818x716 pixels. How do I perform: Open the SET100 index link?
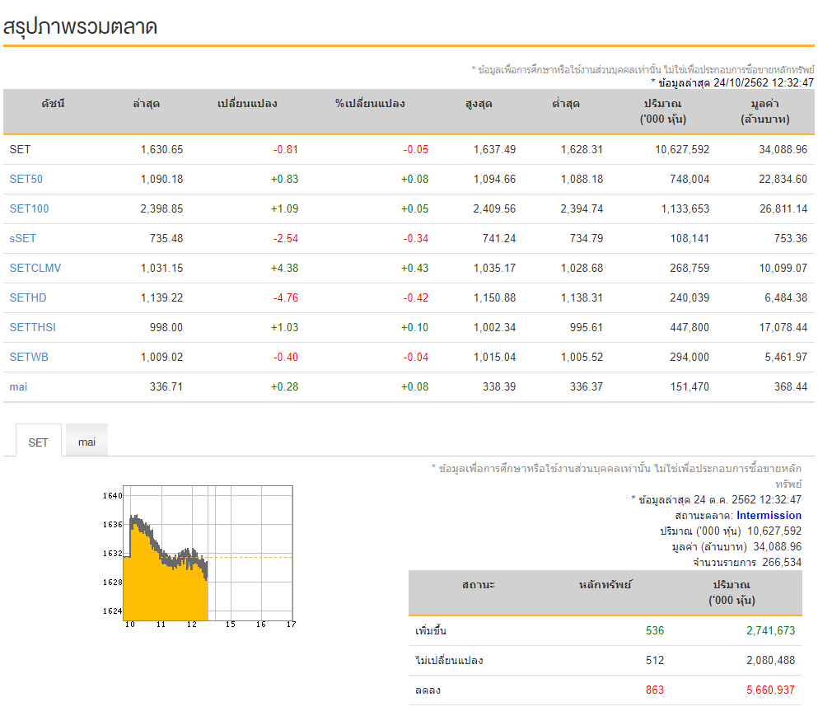(29, 208)
